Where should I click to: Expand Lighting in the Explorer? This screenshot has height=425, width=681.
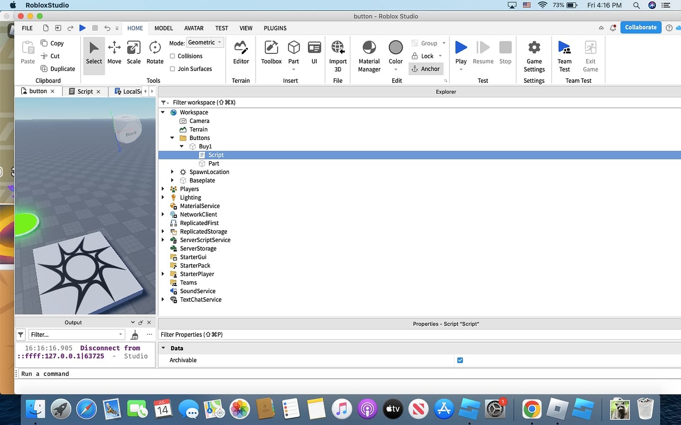[x=163, y=197]
